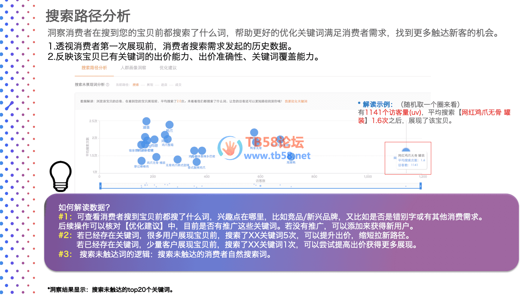
Task: Click the lightbulb icon above the tips box
Action: [60, 176]
